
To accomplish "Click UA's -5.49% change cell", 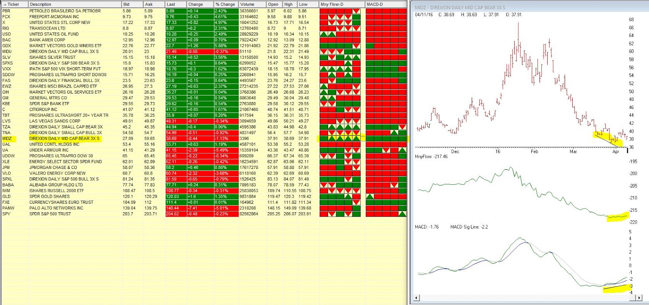I will click(226, 150).
